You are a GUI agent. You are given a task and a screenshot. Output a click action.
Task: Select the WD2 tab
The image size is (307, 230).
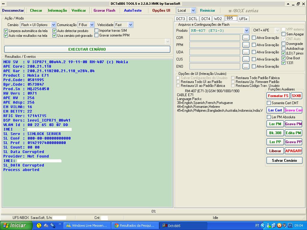click(x=218, y=19)
